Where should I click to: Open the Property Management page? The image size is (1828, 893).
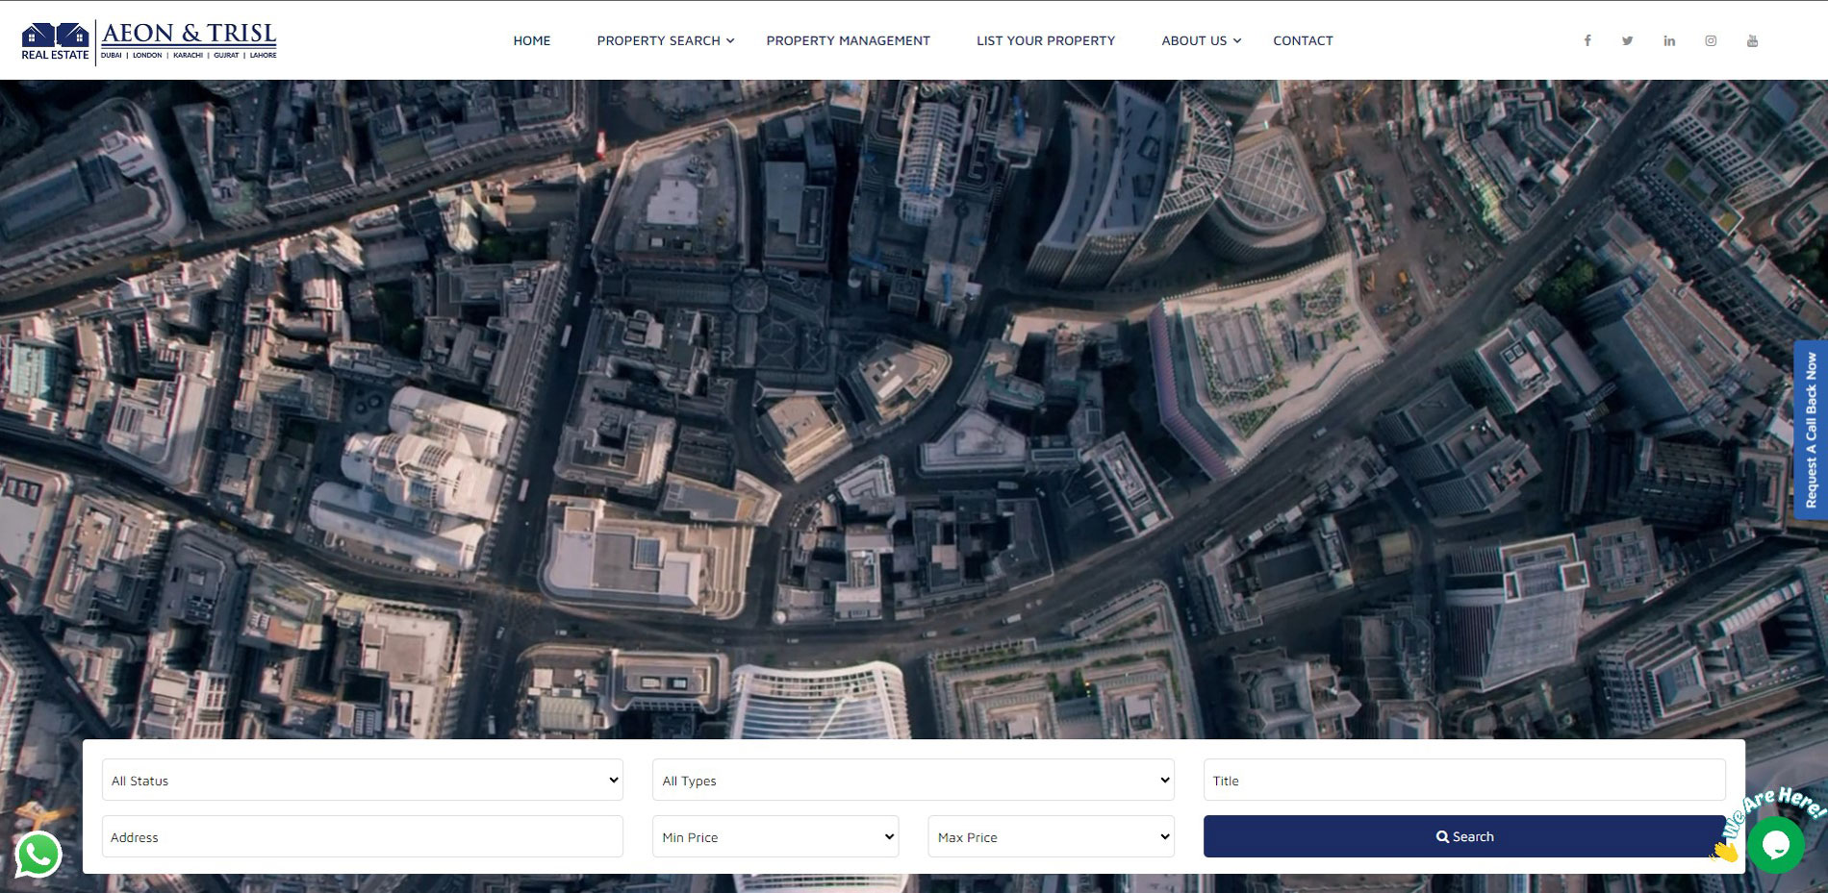tap(848, 40)
